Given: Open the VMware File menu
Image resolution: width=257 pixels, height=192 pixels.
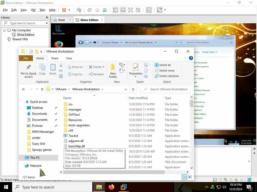Looking at the screenshot, I should (x=5, y=10).
